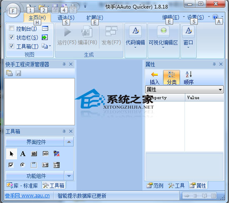The height and width of the screenshot is (203, 229).
Task: Switch to 工具 tab in right panel
Action: click(x=176, y=186)
